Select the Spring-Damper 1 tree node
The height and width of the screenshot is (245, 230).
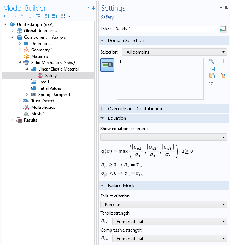(x=54, y=95)
